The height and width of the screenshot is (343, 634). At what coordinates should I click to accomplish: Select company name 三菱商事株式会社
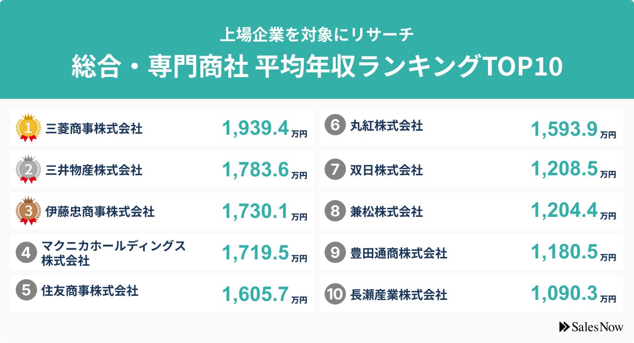(x=94, y=129)
